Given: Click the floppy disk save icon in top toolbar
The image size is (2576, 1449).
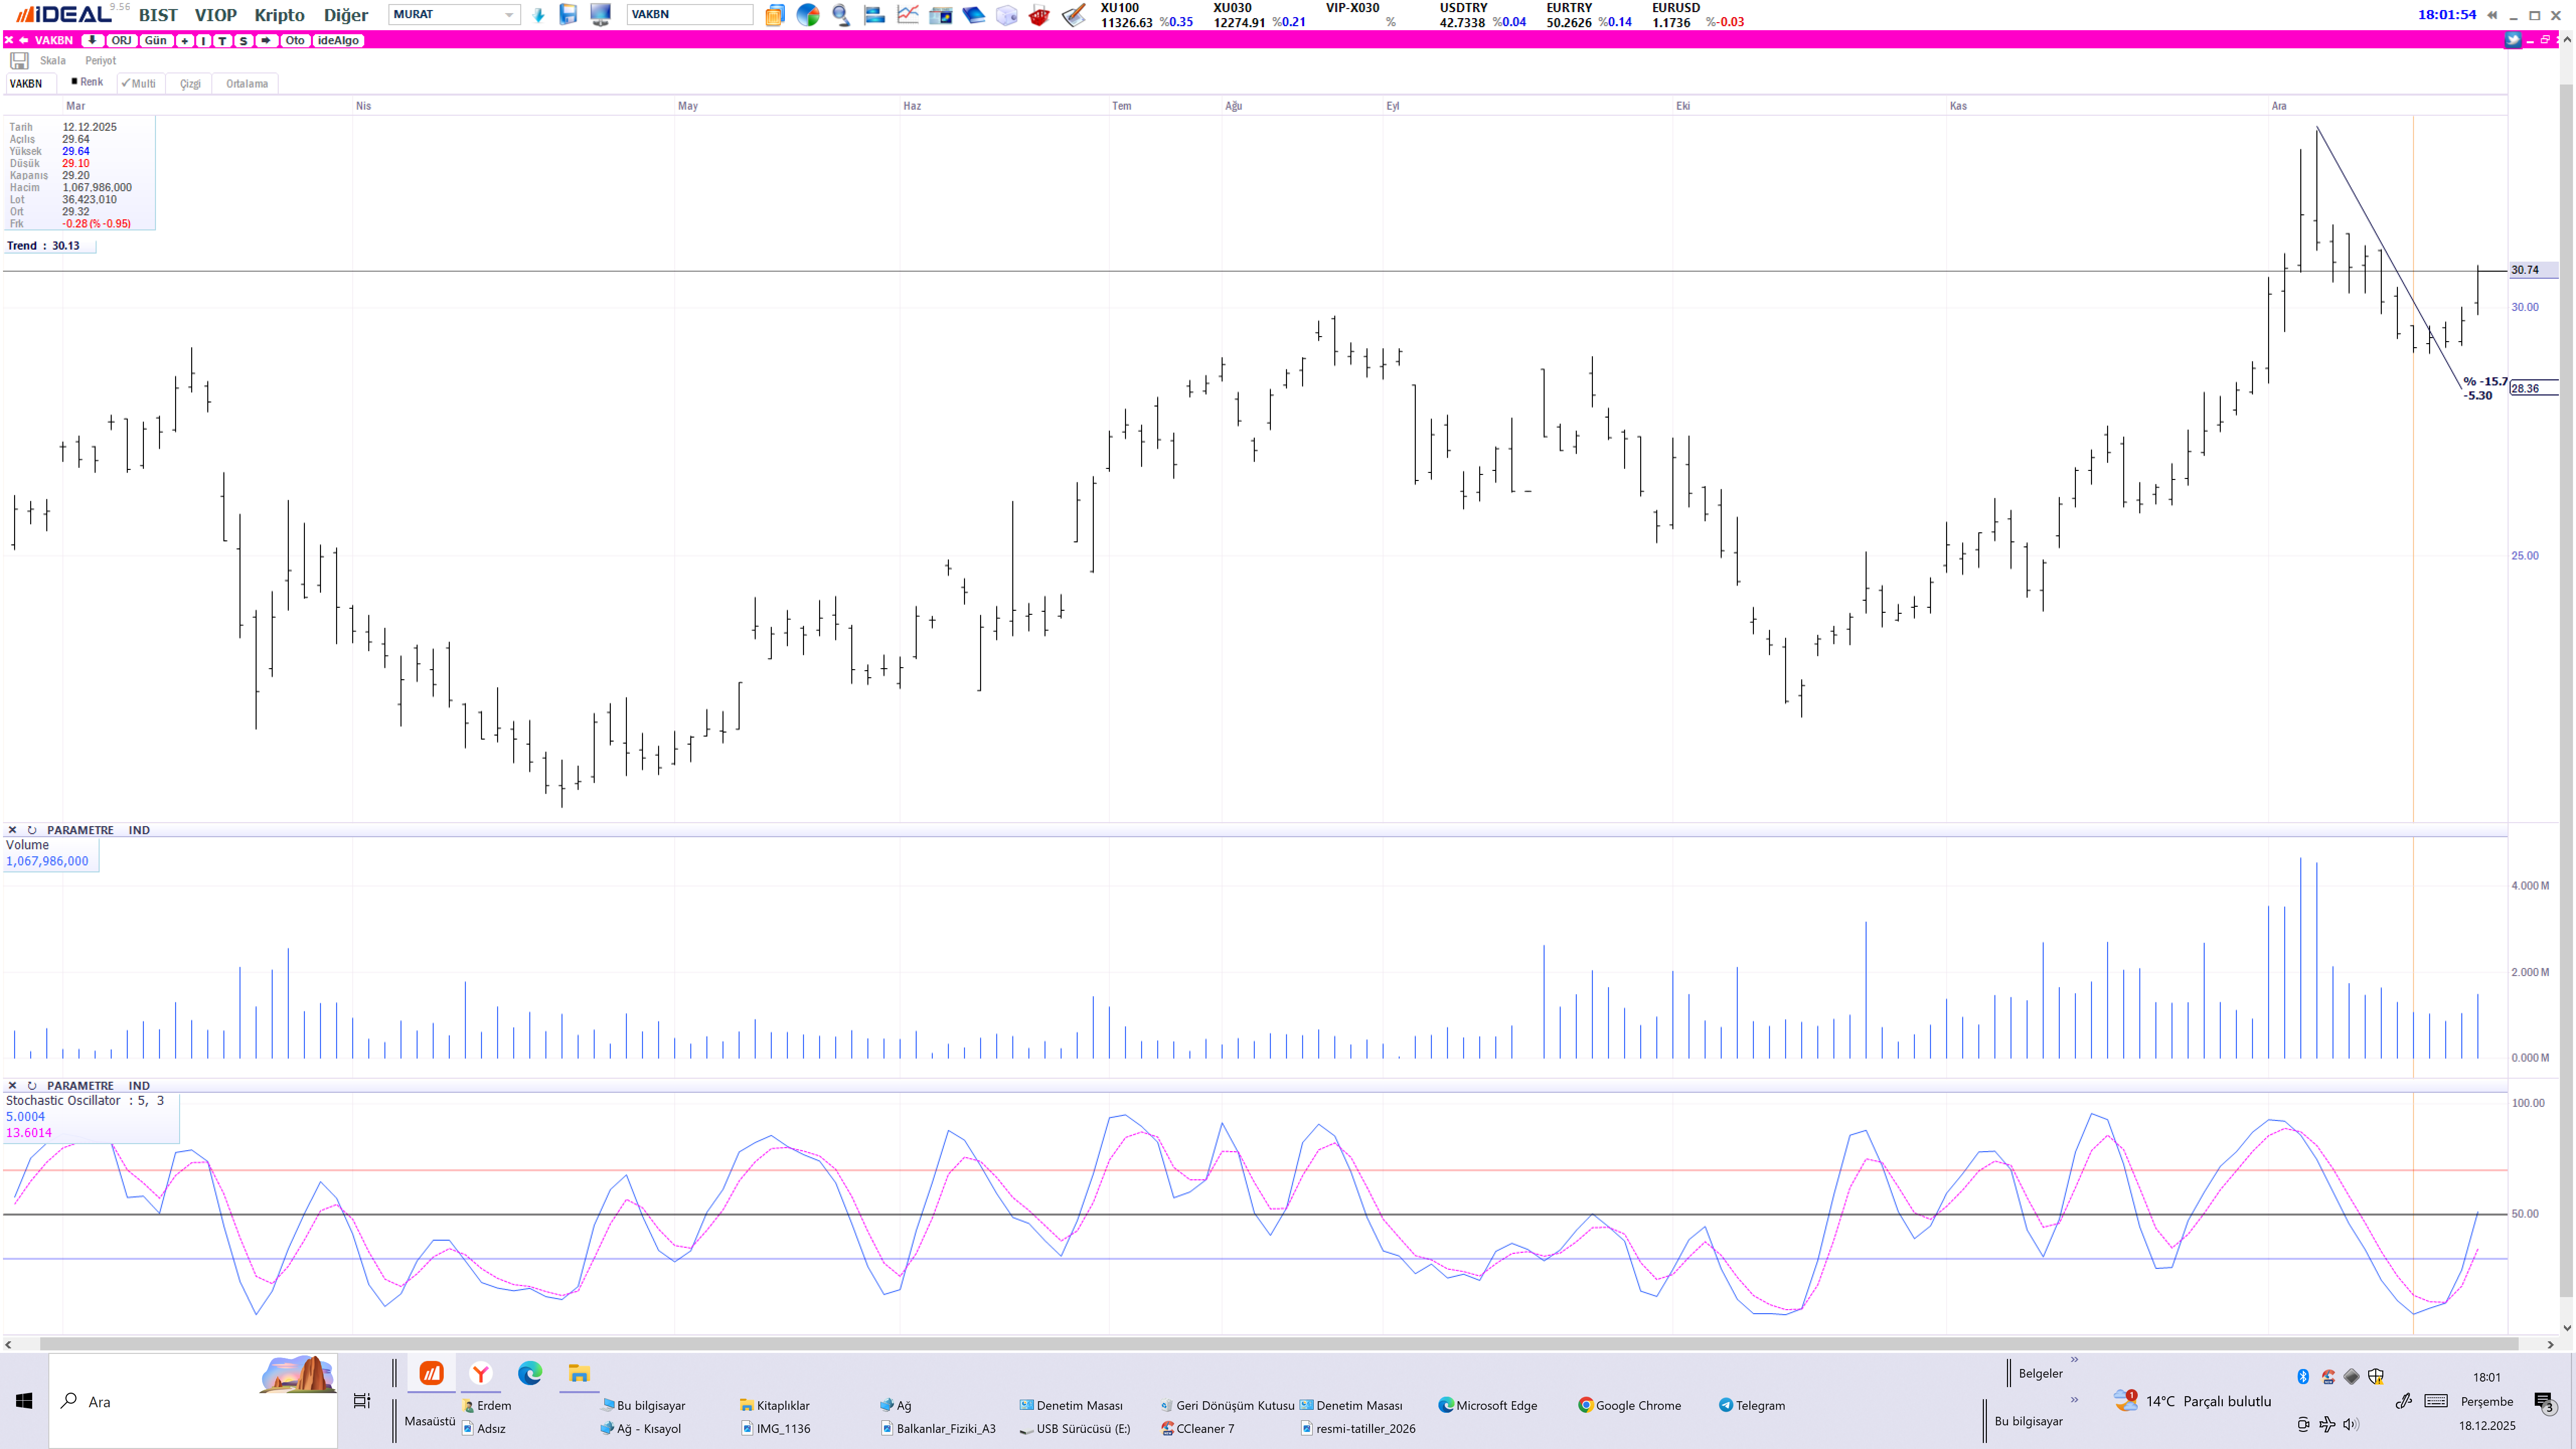Looking at the screenshot, I should [568, 15].
